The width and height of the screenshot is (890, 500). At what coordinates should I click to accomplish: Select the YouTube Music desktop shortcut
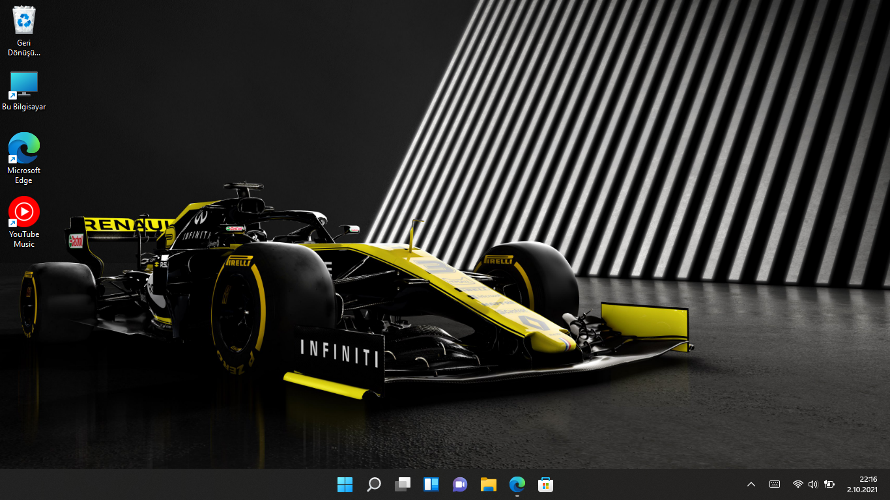[24, 212]
